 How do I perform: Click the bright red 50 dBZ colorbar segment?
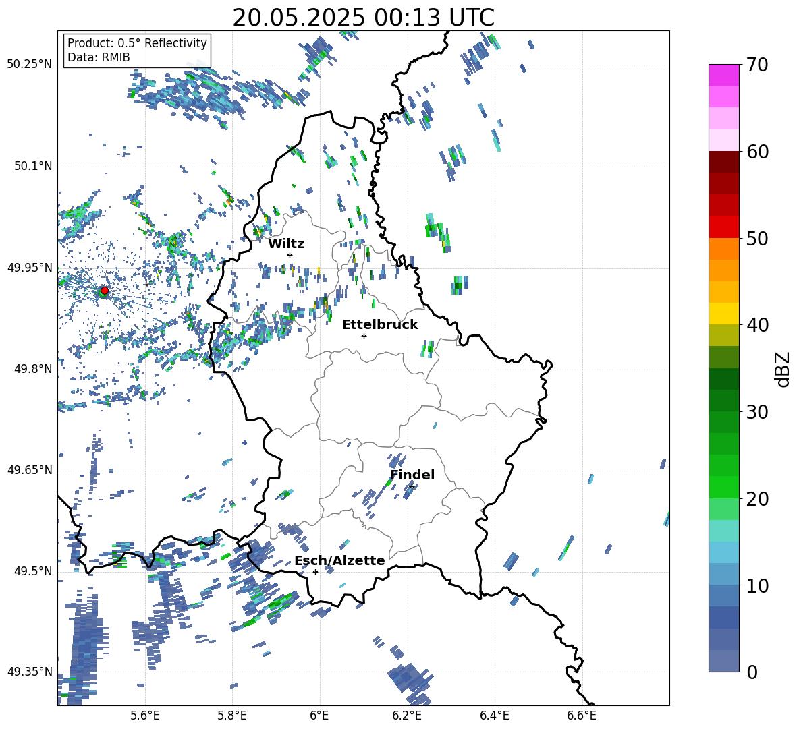click(724, 227)
